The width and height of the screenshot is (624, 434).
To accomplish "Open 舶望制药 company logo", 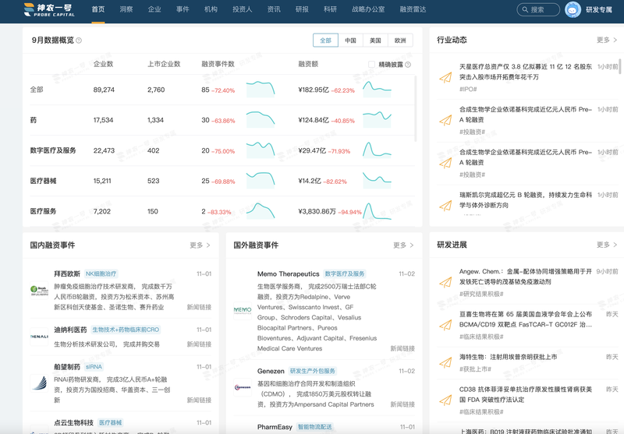I will point(39,383).
